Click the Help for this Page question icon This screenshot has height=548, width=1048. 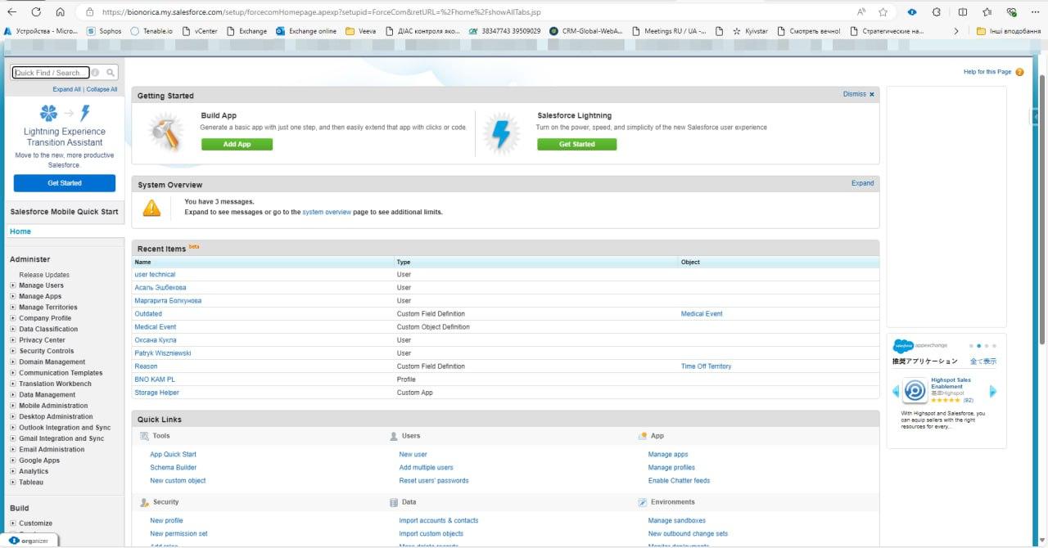(1019, 72)
